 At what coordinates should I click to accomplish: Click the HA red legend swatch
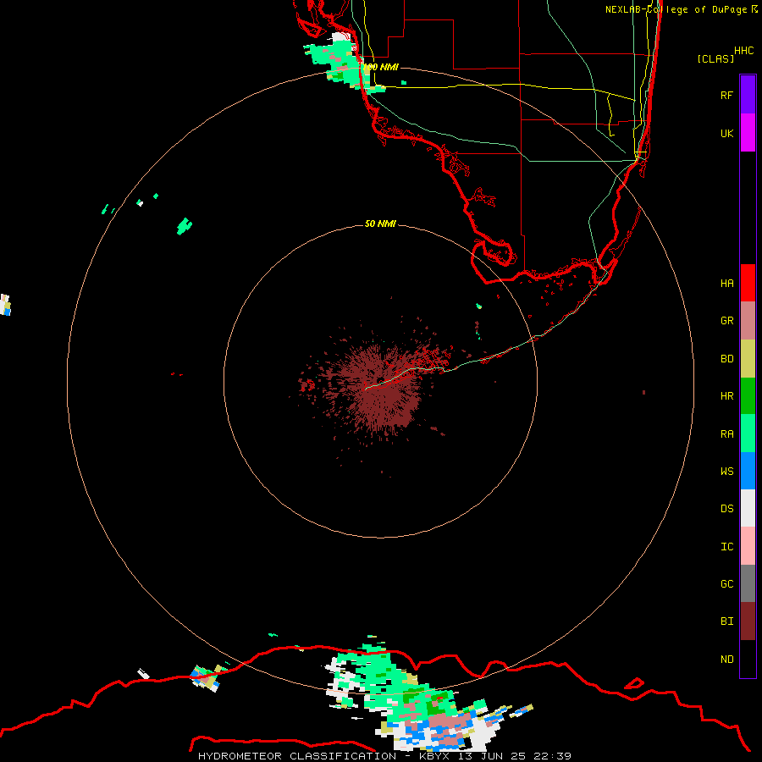click(x=748, y=283)
